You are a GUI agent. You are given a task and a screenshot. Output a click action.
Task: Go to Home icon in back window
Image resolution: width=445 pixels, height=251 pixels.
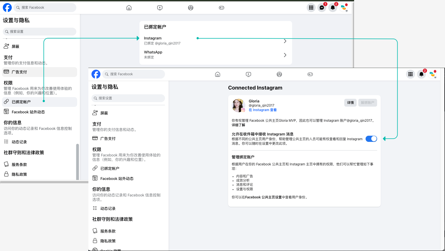pos(129,8)
